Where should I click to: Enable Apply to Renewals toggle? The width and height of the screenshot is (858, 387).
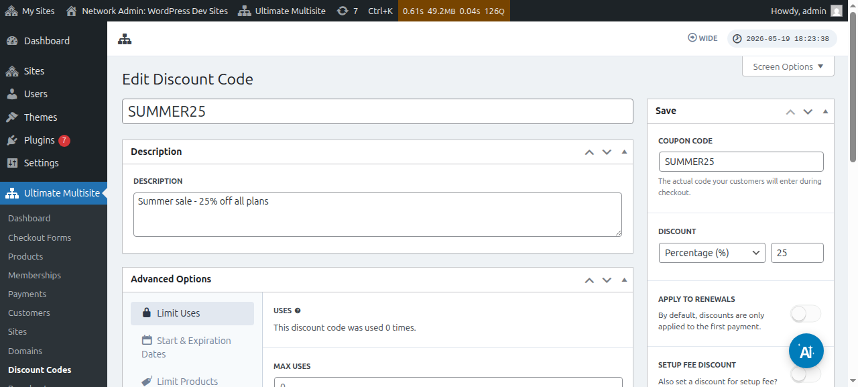(806, 313)
